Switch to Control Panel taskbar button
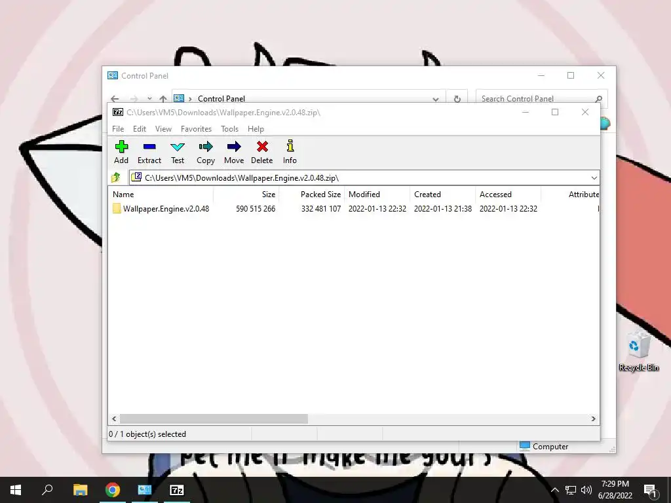The width and height of the screenshot is (671, 503). (145, 490)
